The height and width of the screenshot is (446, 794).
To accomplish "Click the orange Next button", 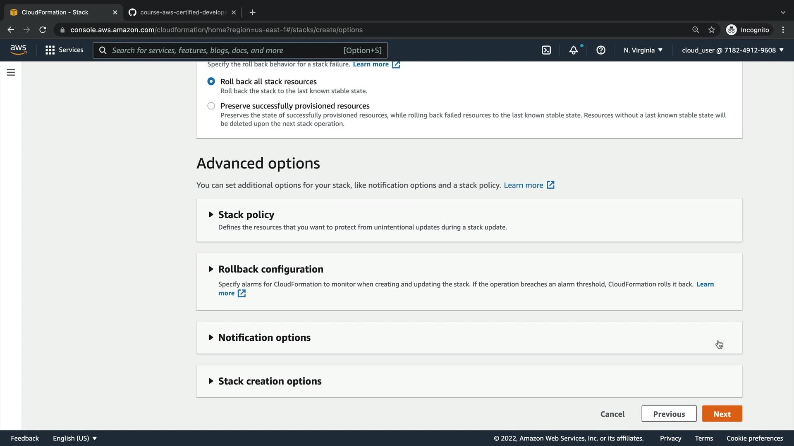I will tap(722, 414).
